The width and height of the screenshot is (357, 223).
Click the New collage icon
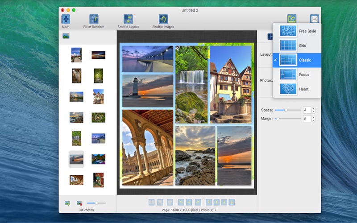(66, 19)
